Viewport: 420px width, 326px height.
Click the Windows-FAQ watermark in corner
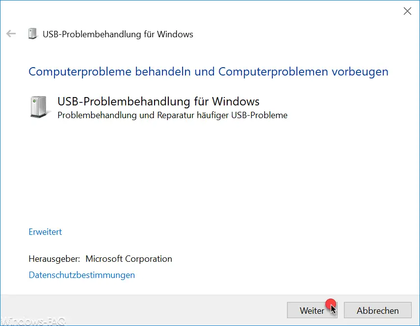(x=33, y=321)
